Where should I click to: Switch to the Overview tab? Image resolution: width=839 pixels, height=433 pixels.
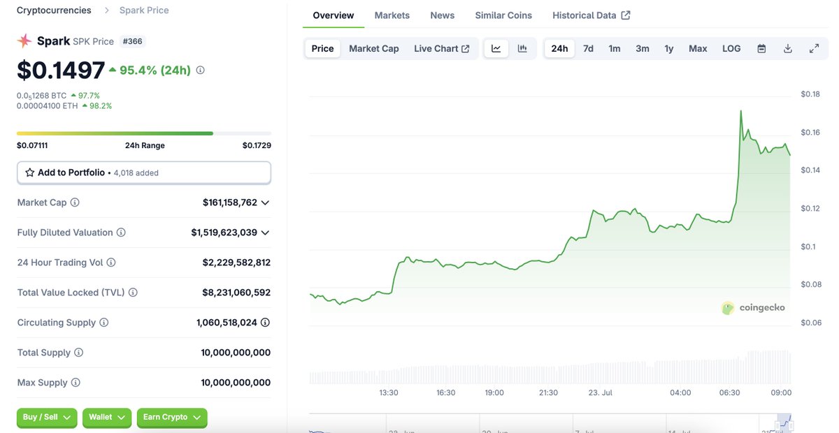click(x=334, y=15)
